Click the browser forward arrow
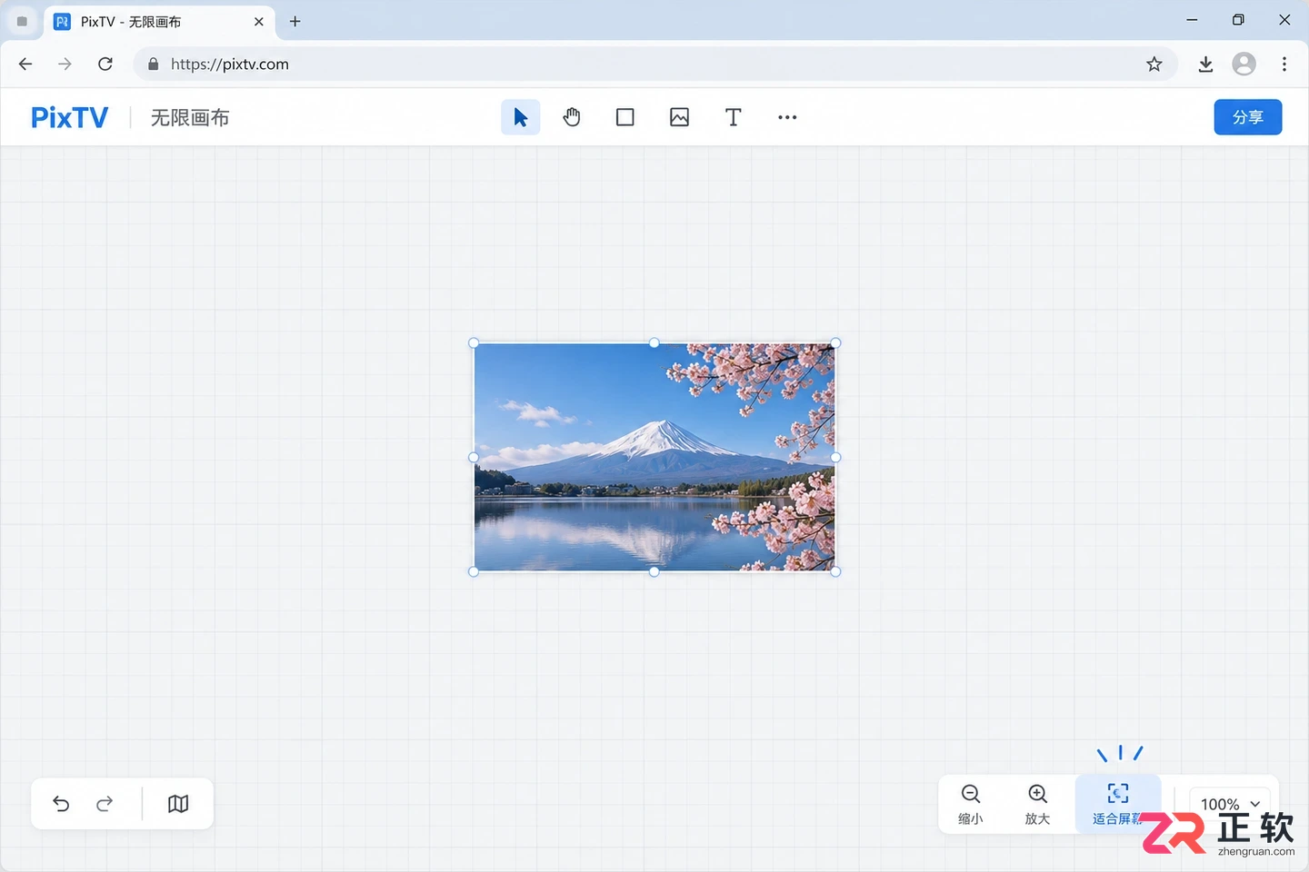Screen dimensions: 1309x872 tap(65, 64)
